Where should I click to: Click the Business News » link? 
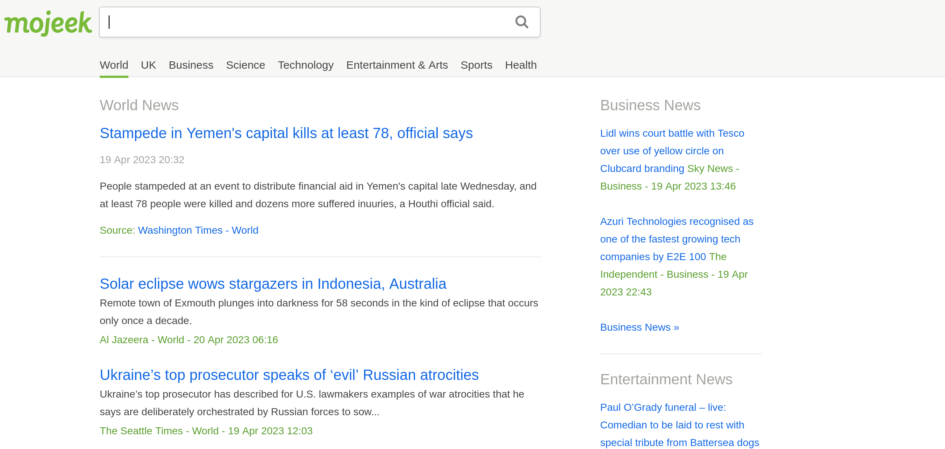[x=639, y=327]
